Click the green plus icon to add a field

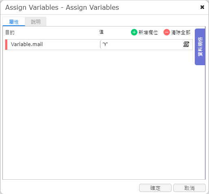pos(134,32)
